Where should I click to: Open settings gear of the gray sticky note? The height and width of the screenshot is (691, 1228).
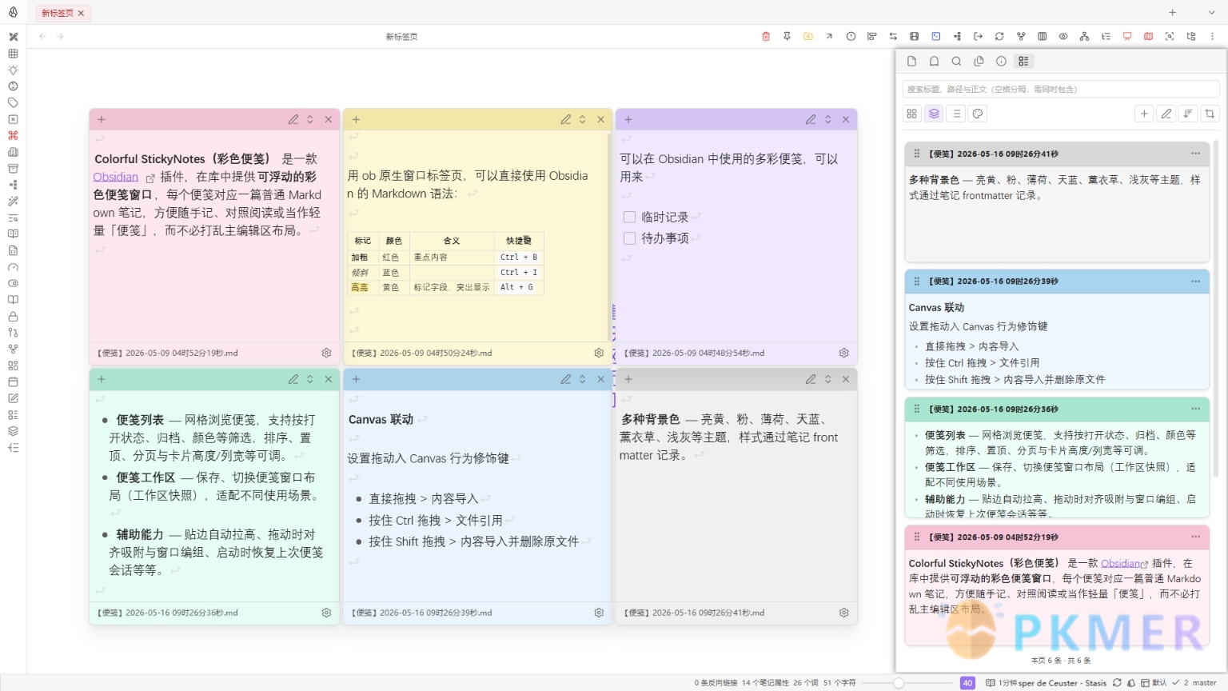tap(843, 613)
